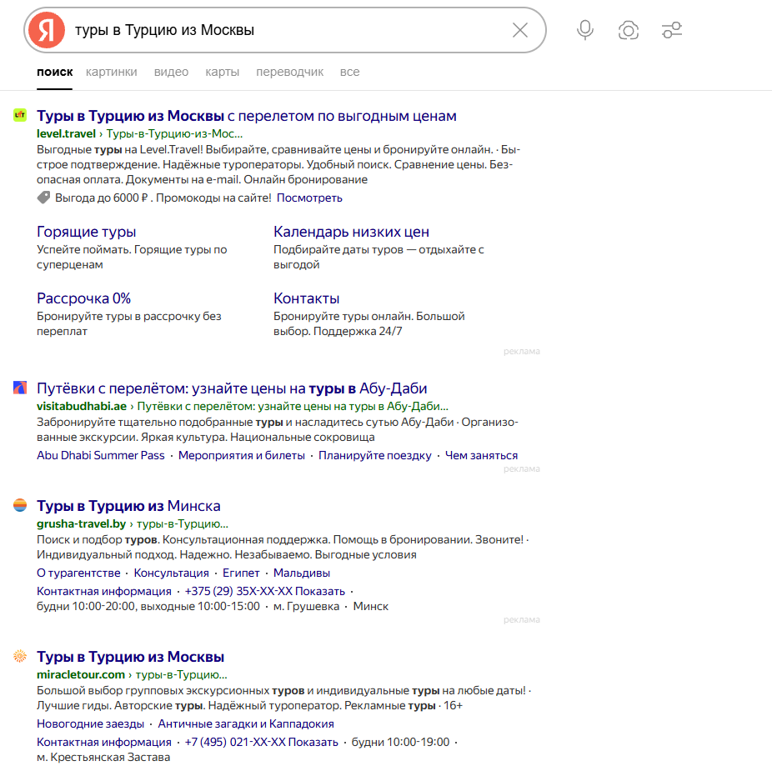Open the Мероприятия и билеты link

242,455
